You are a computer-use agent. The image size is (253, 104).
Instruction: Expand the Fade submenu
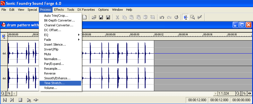(60, 40)
